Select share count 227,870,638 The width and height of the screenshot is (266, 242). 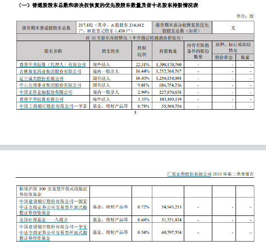pos(170,92)
